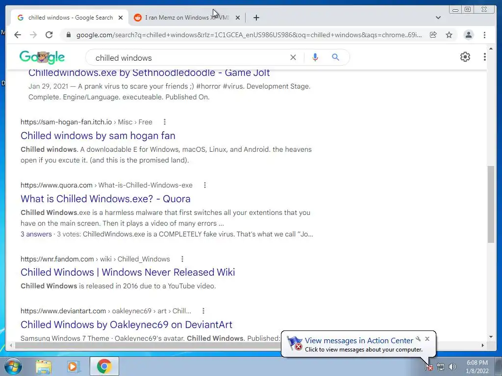Click the Chrome taskbar button

[104, 366]
